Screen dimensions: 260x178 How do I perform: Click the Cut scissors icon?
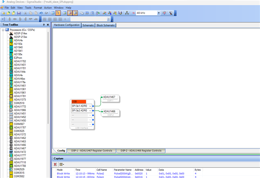25,13
